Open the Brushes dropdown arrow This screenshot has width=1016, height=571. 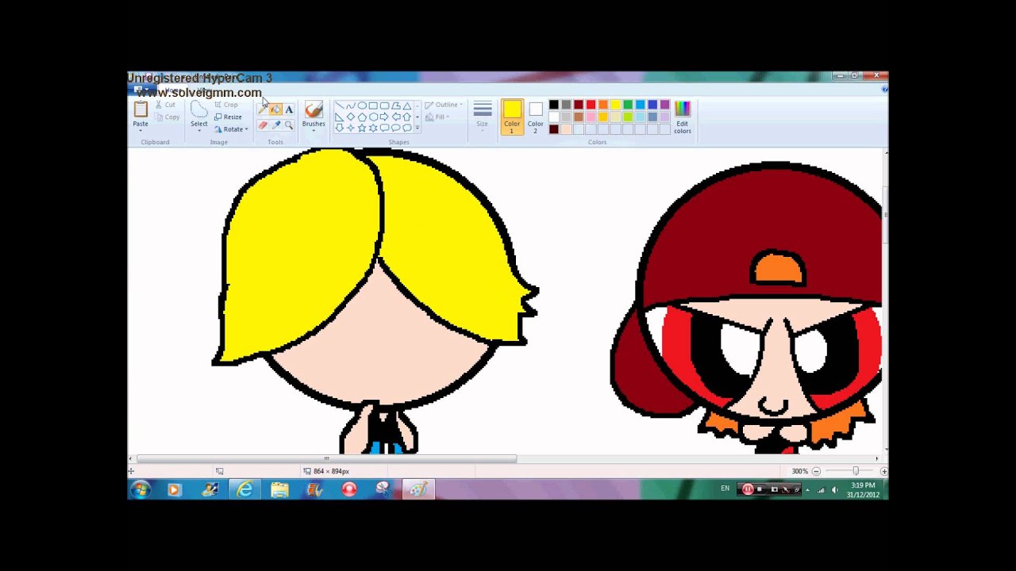[314, 131]
